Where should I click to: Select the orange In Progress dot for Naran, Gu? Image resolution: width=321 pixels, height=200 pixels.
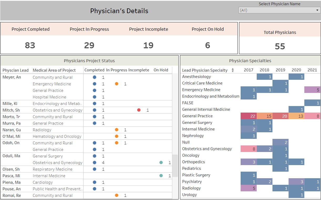click(x=117, y=130)
